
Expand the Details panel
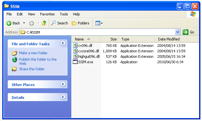(63, 97)
